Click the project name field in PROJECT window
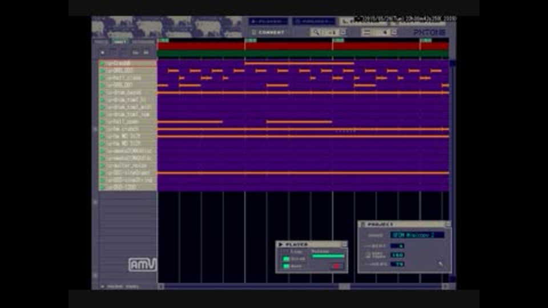 point(417,235)
